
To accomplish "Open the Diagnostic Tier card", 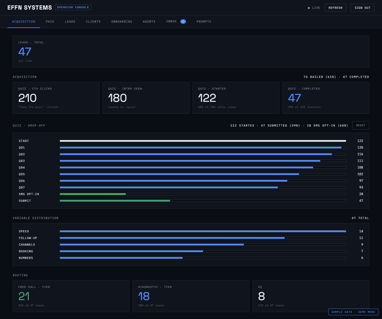I will (x=191, y=296).
